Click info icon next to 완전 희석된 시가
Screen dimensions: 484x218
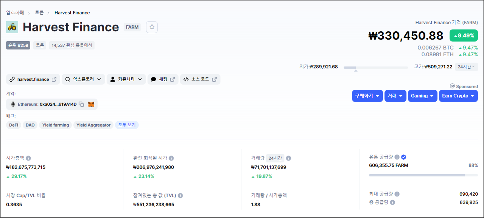[x=171, y=158]
